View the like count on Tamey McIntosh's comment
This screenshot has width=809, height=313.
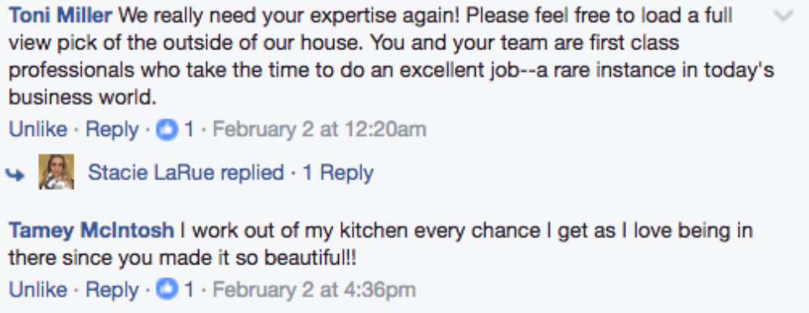(x=188, y=290)
